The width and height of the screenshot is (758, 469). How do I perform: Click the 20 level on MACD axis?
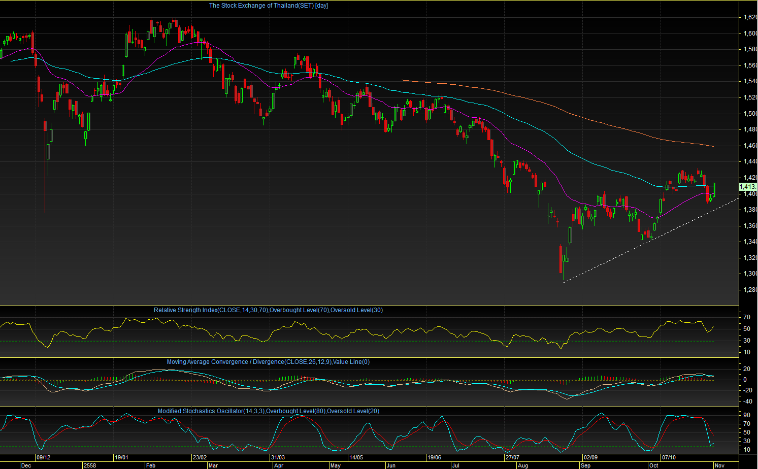coord(747,369)
